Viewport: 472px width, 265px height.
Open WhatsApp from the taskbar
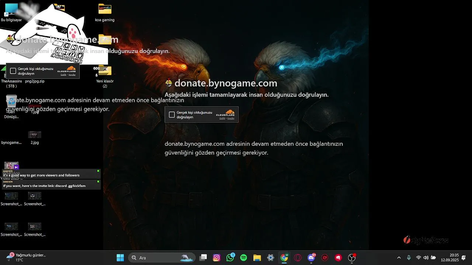click(x=230, y=258)
